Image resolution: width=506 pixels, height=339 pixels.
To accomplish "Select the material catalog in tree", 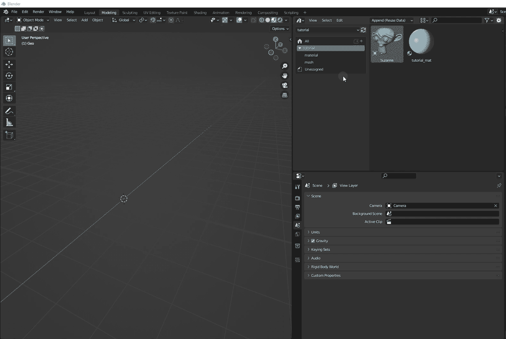I will 311,55.
